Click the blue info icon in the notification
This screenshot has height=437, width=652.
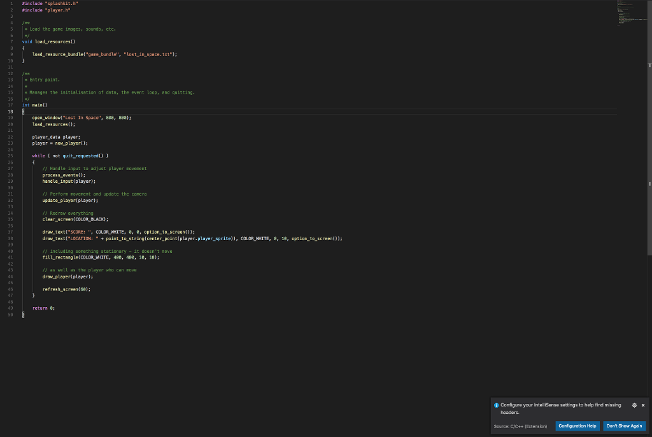click(496, 405)
